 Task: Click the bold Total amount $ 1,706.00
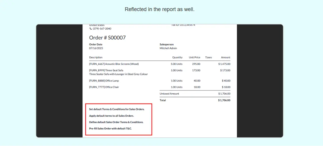pos(224,100)
